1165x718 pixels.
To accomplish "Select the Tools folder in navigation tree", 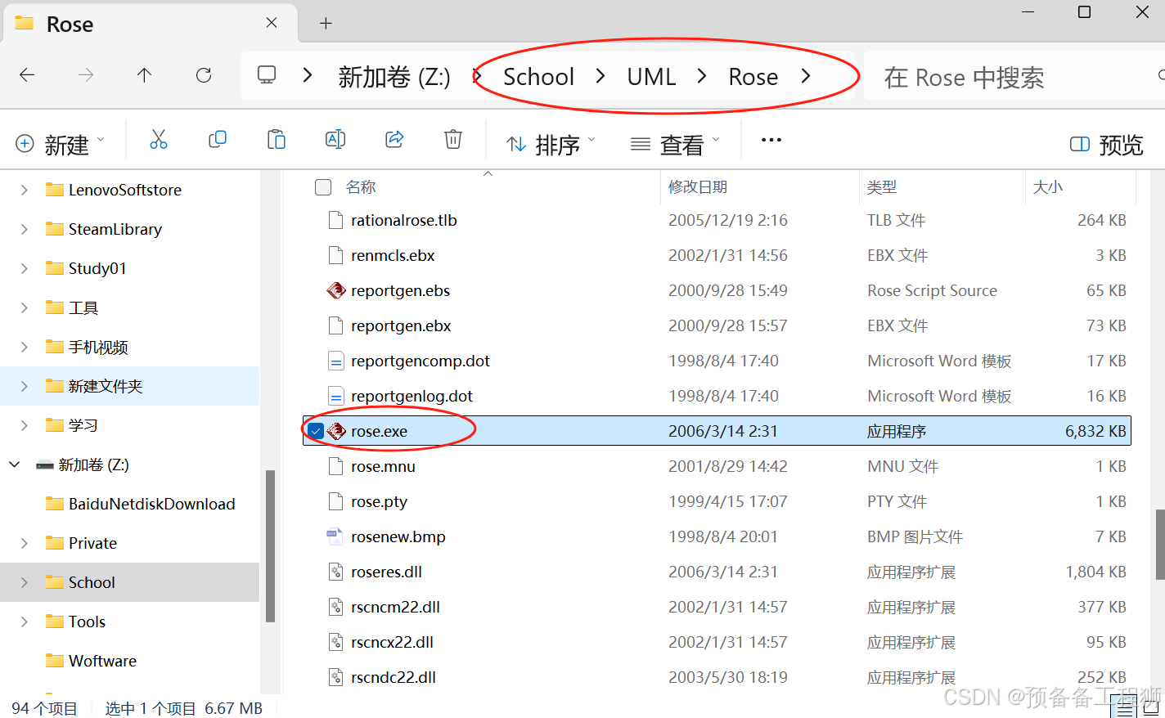I will 130,622.
